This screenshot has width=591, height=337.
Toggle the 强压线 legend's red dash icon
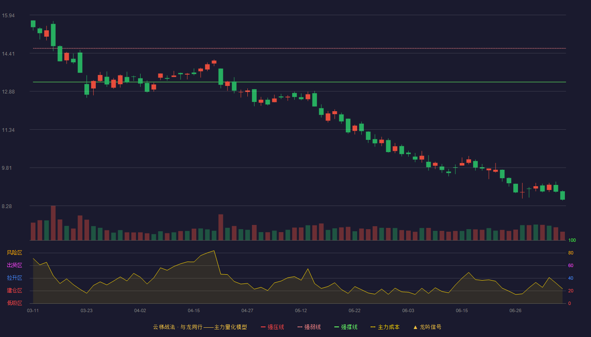[263, 327]
